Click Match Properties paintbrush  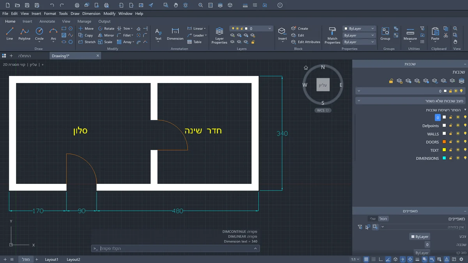tap(332, 35)
